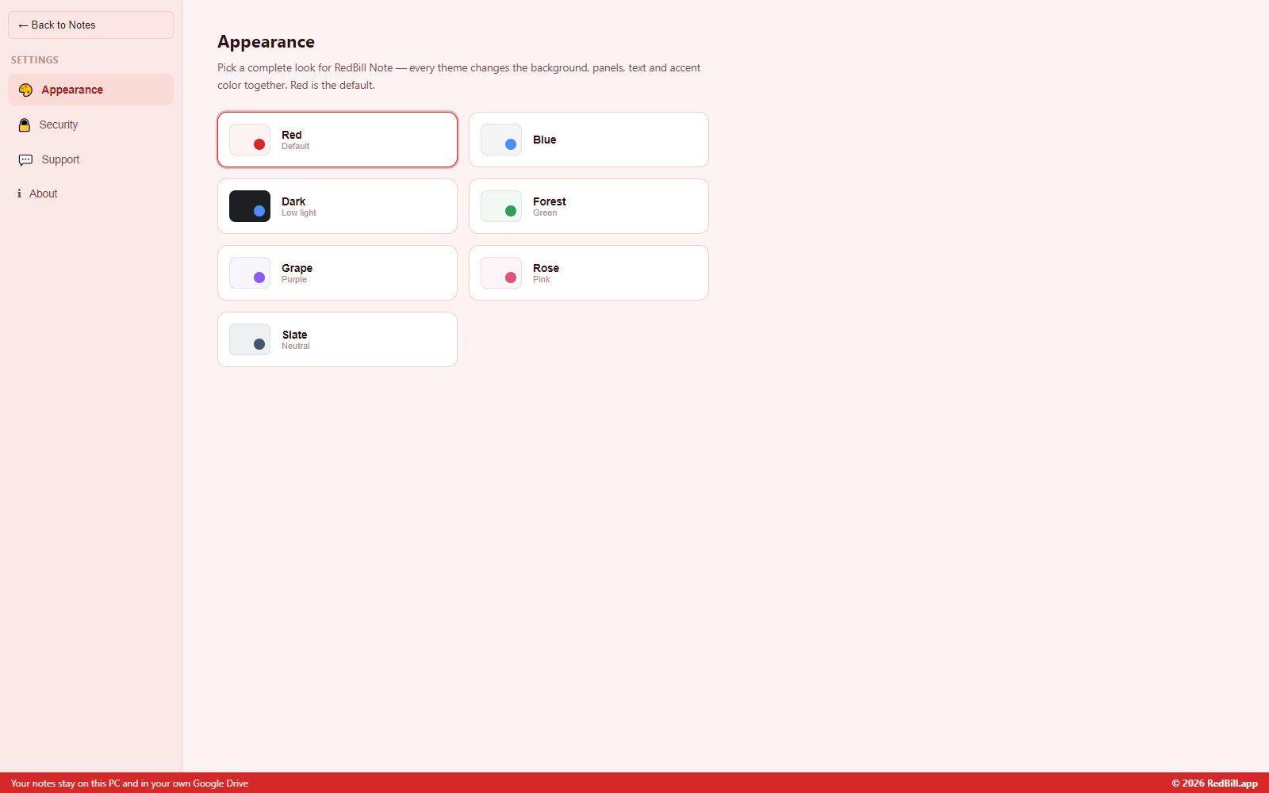Select the Rose pink theme

click(x=588, y=273)
